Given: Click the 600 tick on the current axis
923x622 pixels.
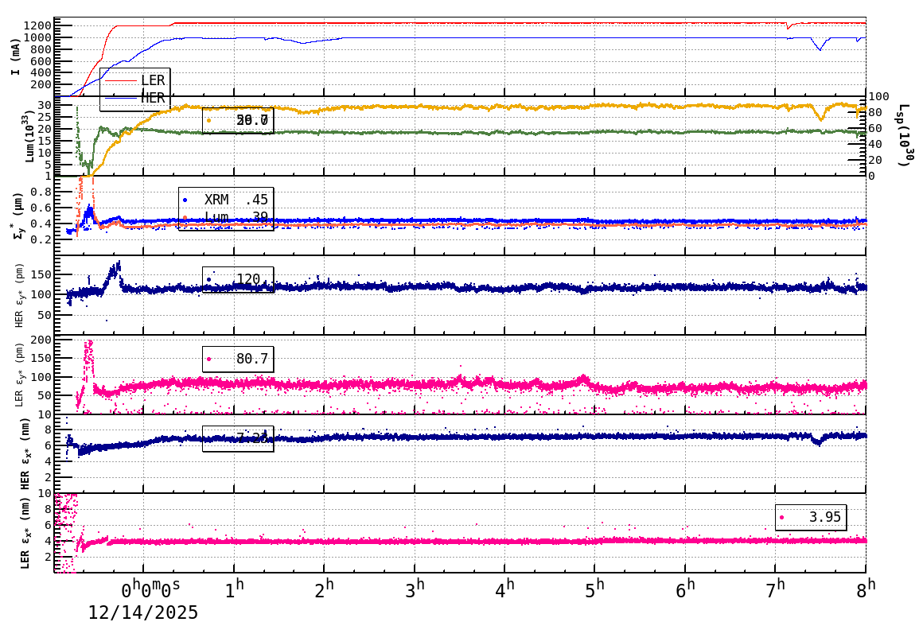Looking at the screenshot, I should (41, 61).
